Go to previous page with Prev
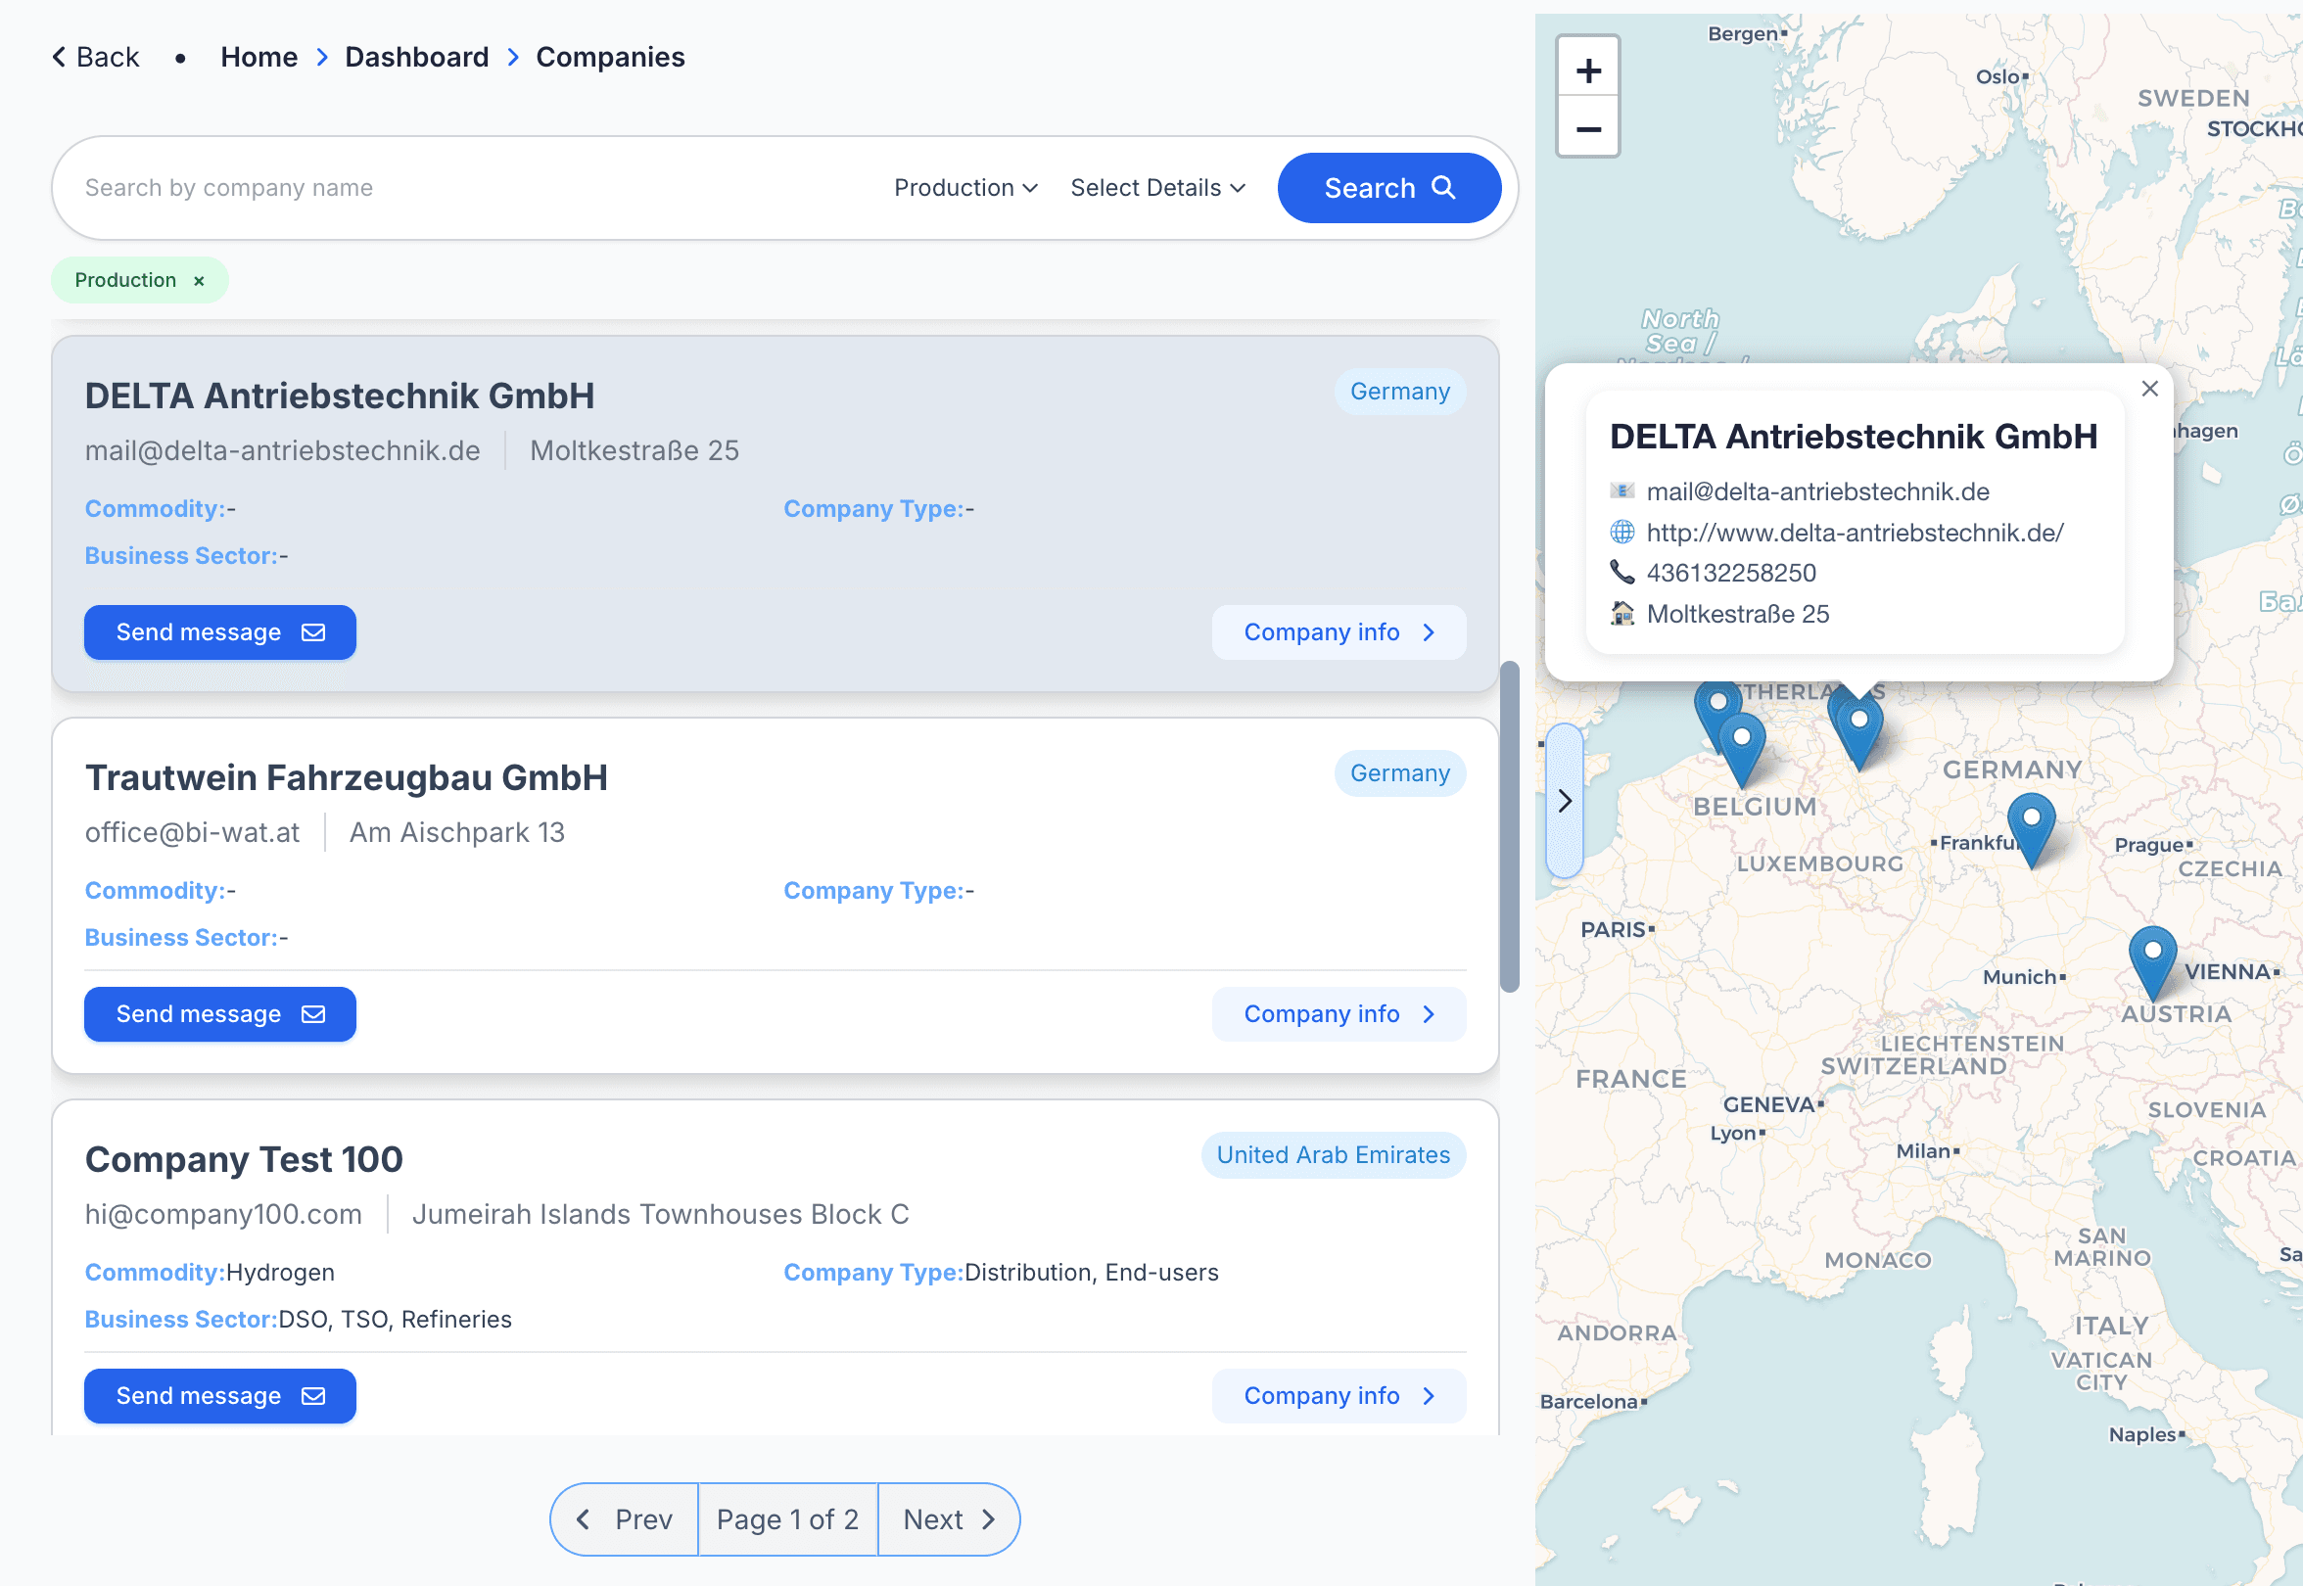This screenshot has height=1586, width=2303. coord(624,1518)
